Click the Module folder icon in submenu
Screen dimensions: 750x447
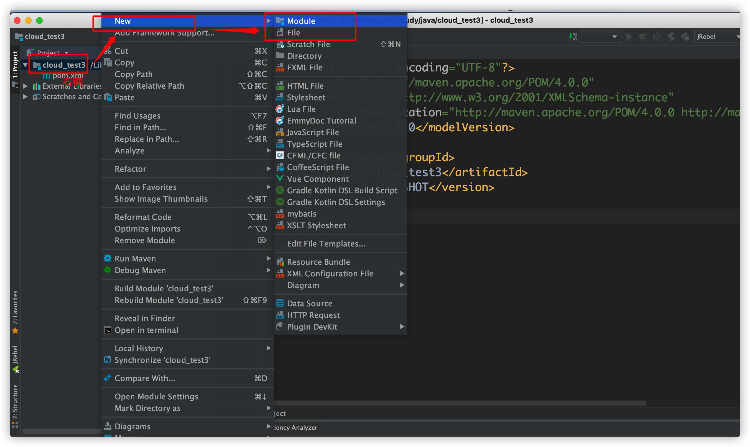(280, 21)
